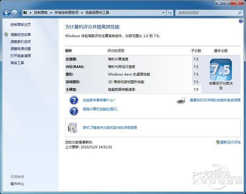Select the 处理器 row label
Viewport: 246px width, 194px height.
coord(71,59)
